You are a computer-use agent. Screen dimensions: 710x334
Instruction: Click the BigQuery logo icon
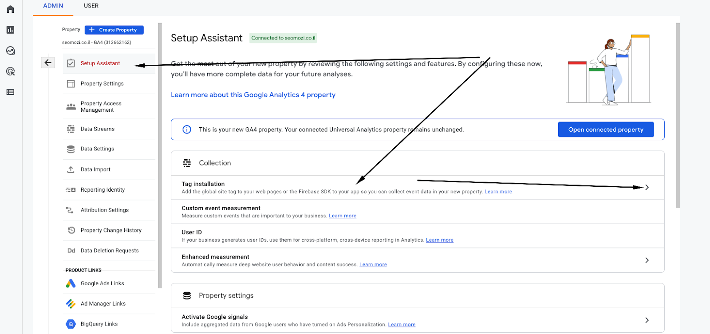(71, 324)
